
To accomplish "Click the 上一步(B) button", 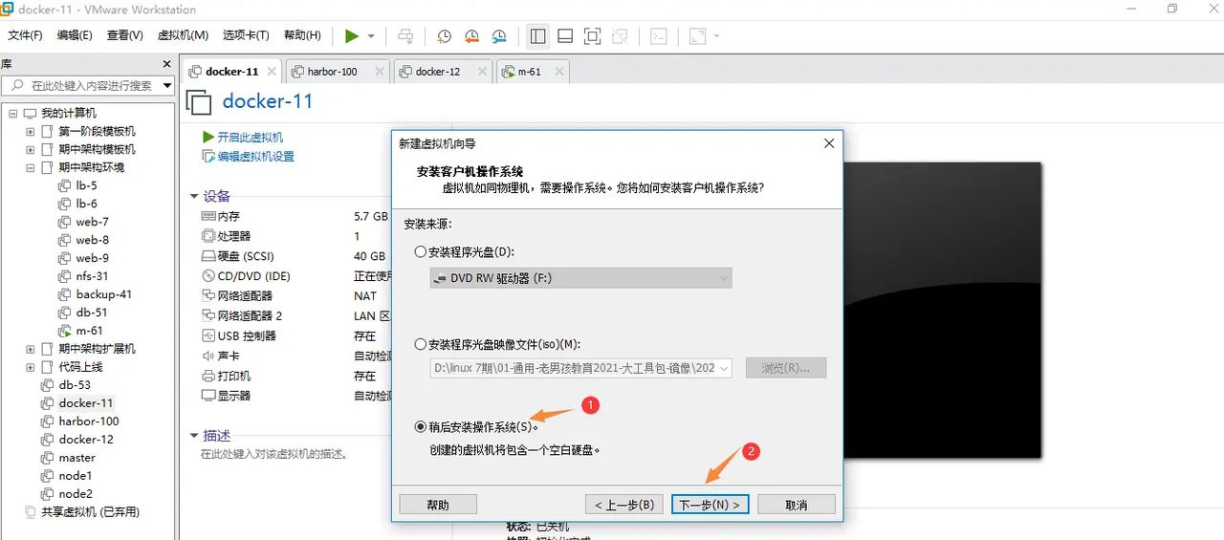I will pyautogui.click(x=624, y=505).
